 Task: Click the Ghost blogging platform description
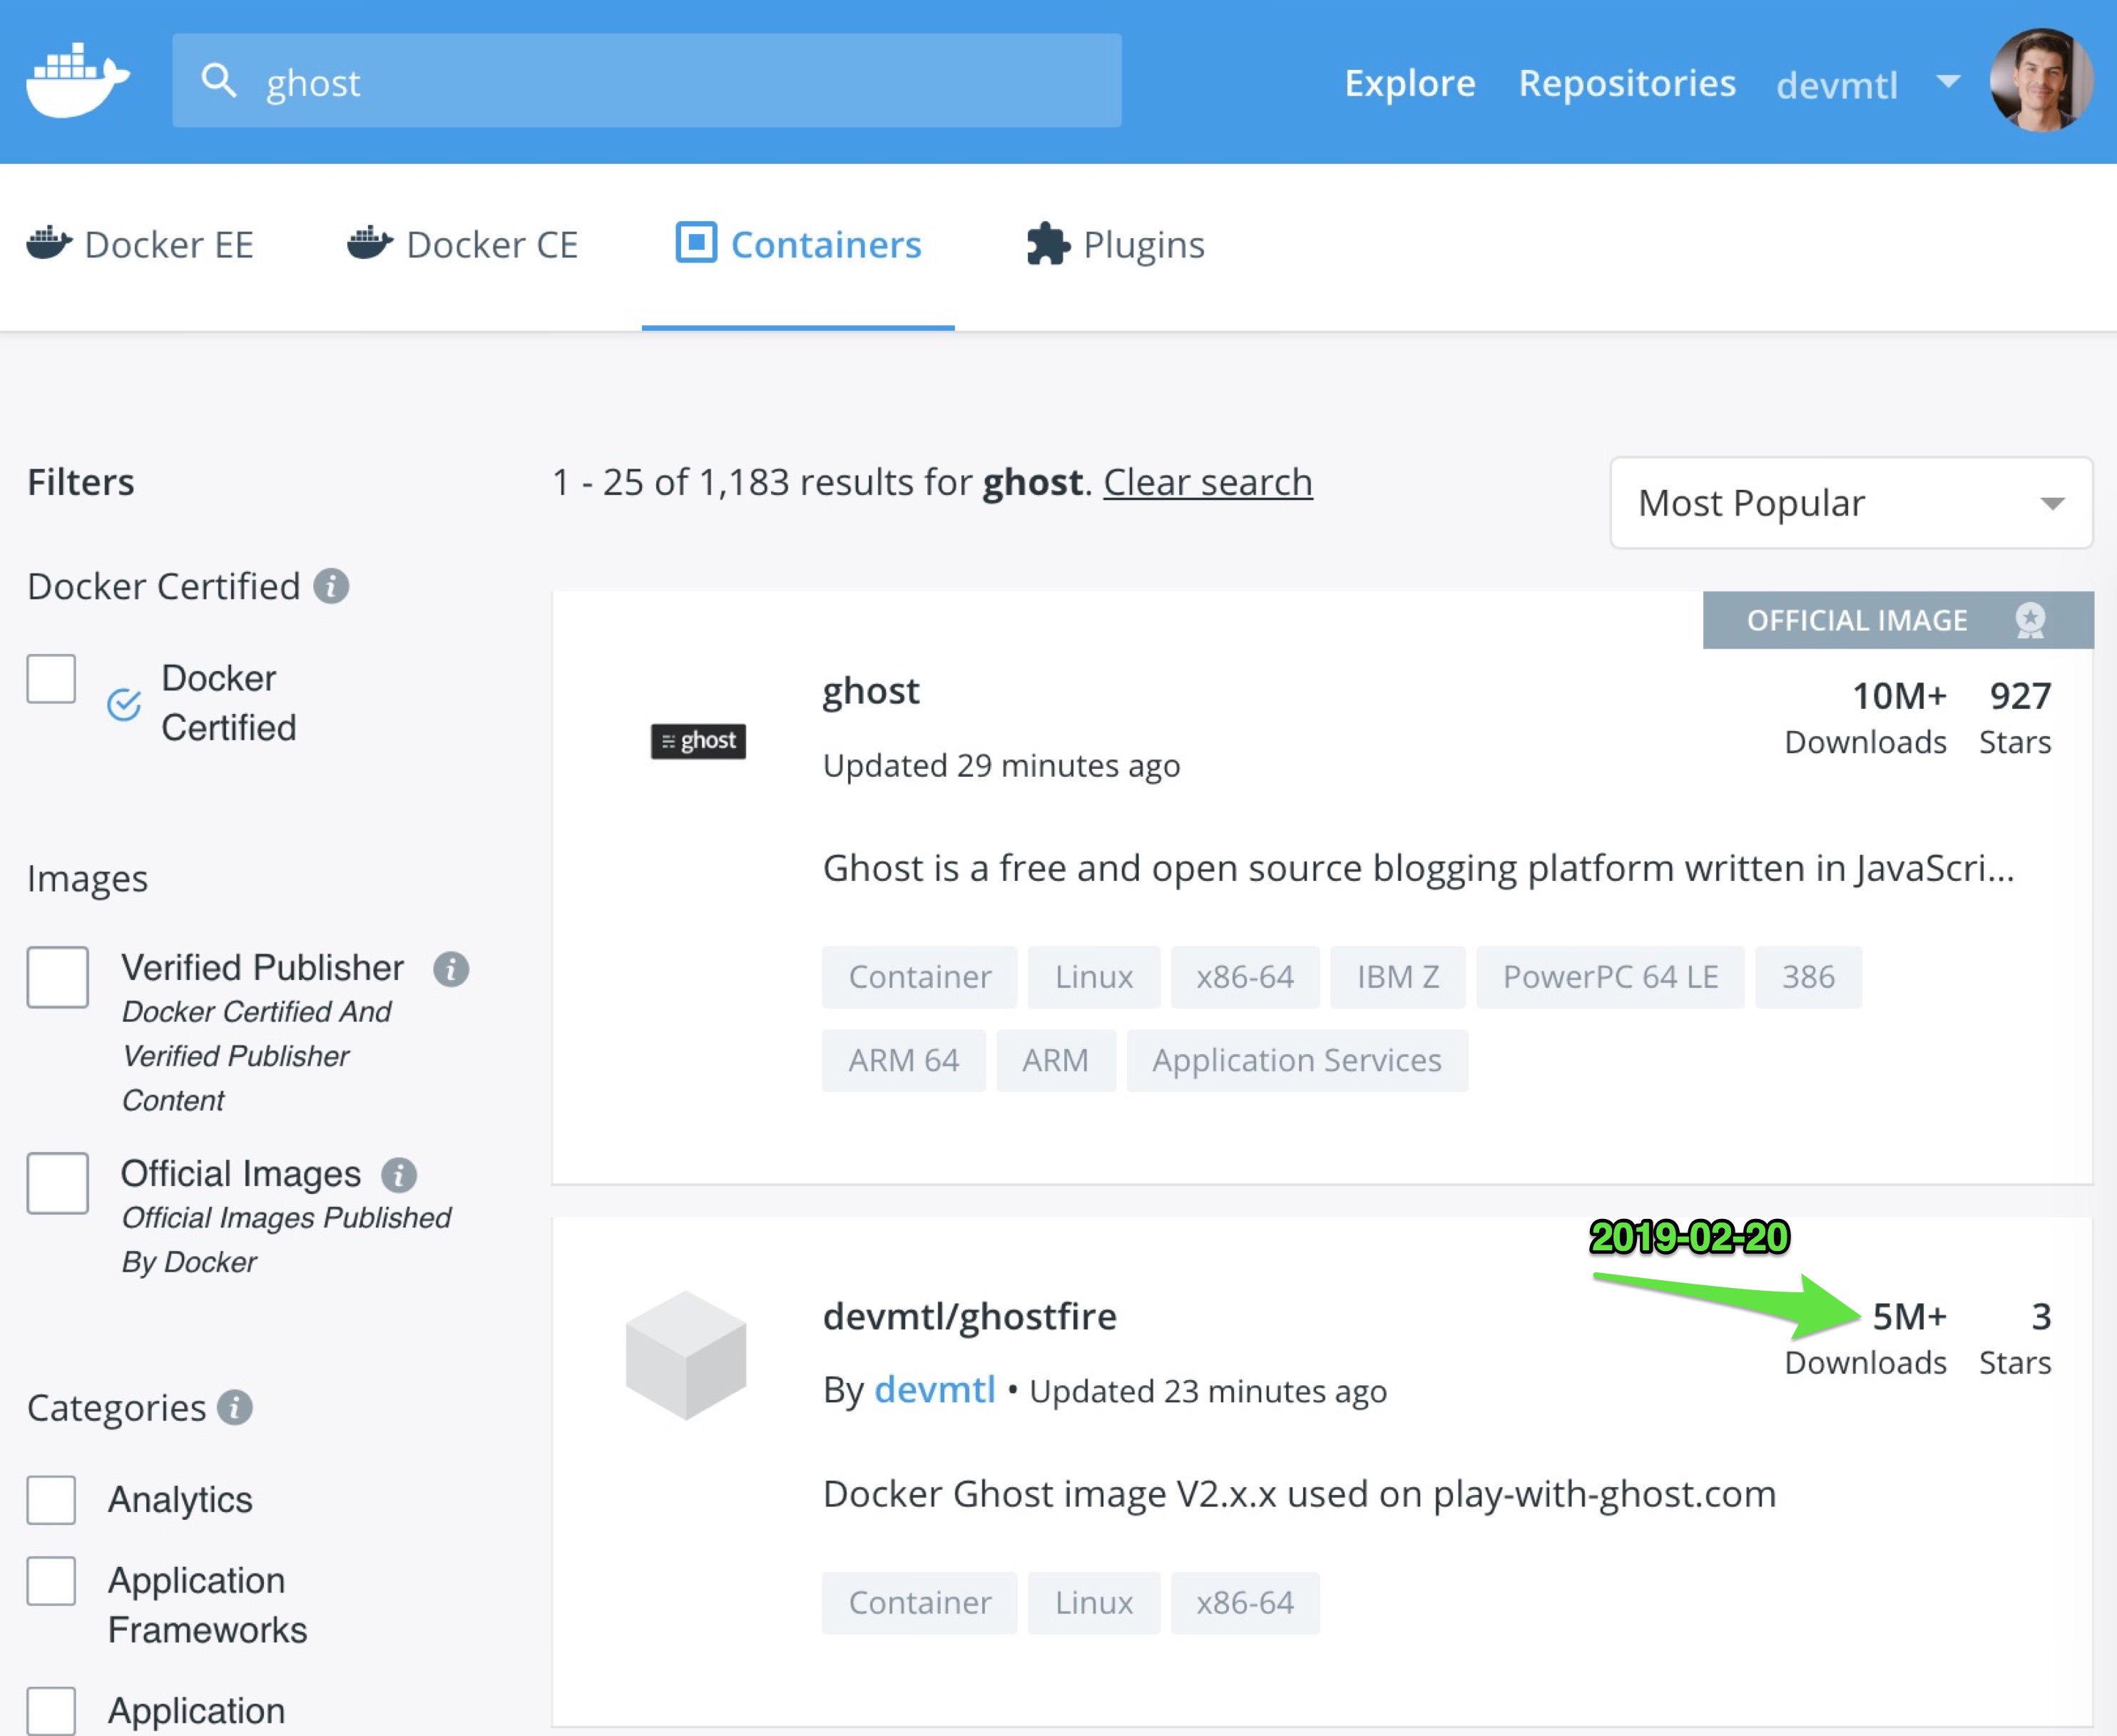click(1418, 868)
